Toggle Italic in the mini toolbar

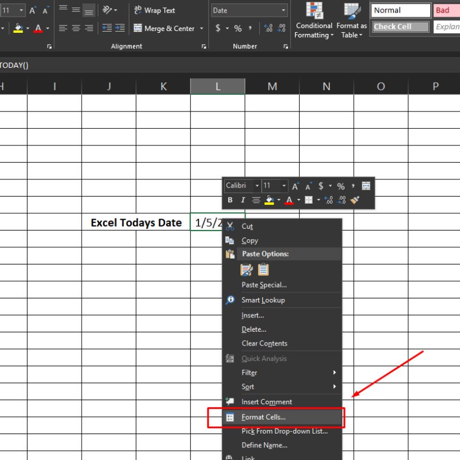[x=243, y=200]
